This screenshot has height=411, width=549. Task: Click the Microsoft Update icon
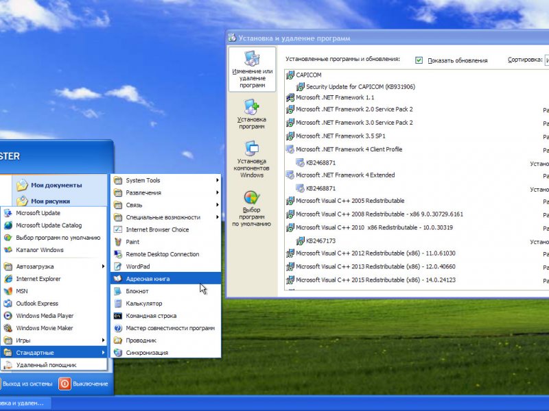pos(8,213)
